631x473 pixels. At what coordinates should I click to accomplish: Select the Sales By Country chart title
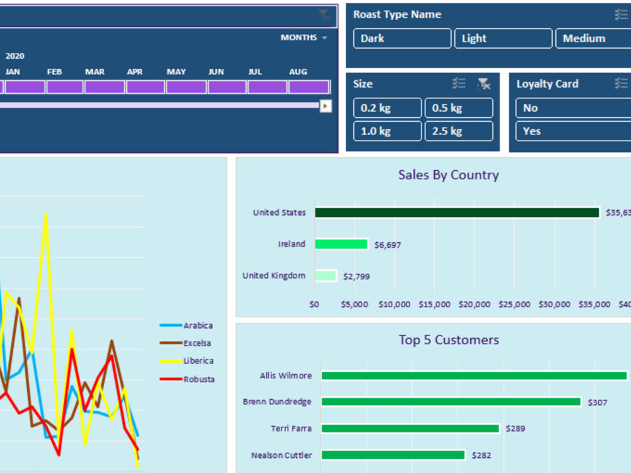click(448, 175)
